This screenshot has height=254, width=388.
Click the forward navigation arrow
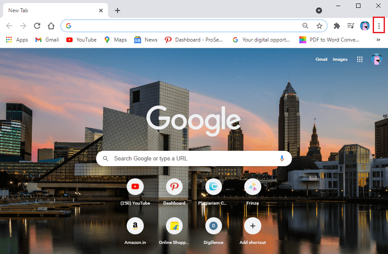click(x=23, y=26)
